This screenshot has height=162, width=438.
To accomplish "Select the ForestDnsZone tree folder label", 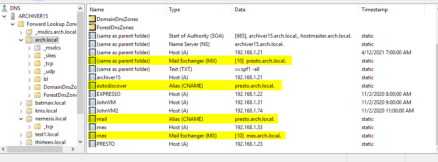I will coord(60,95).
